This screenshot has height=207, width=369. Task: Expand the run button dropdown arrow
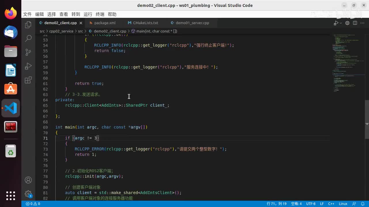(x=341, y=23)
